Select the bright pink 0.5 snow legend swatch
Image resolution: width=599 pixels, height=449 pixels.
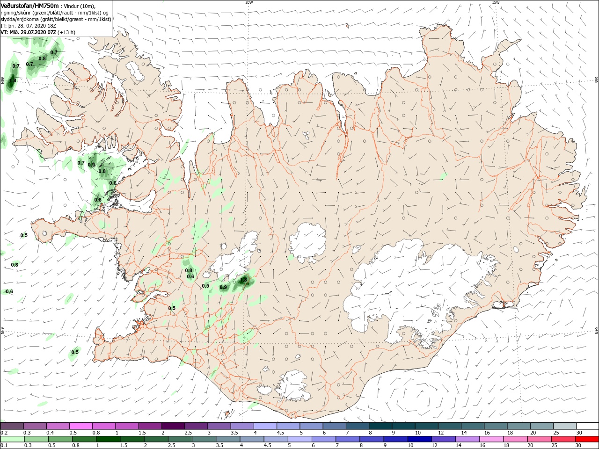point(80,426)
